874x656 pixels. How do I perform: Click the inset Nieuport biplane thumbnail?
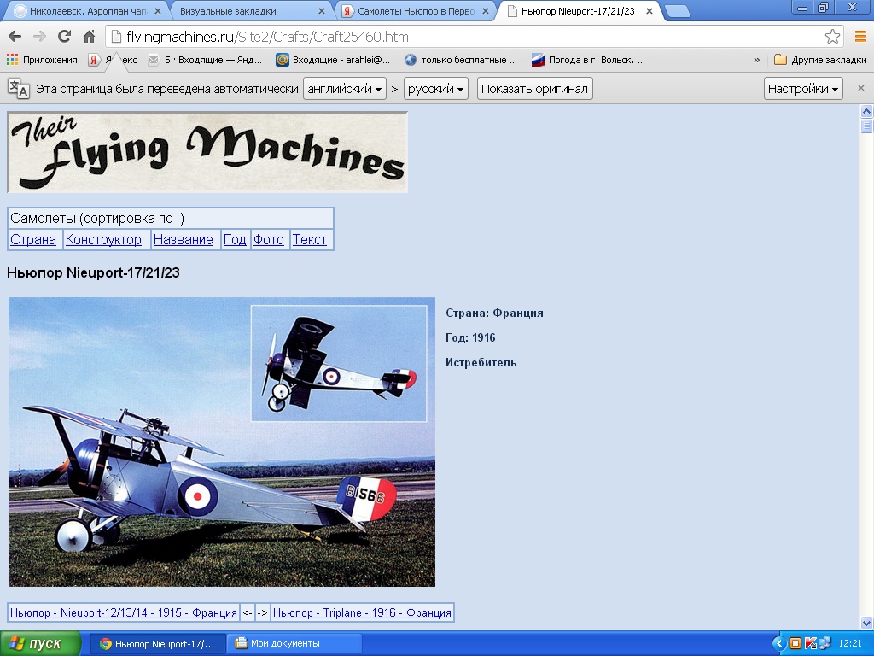coord(339,363)
